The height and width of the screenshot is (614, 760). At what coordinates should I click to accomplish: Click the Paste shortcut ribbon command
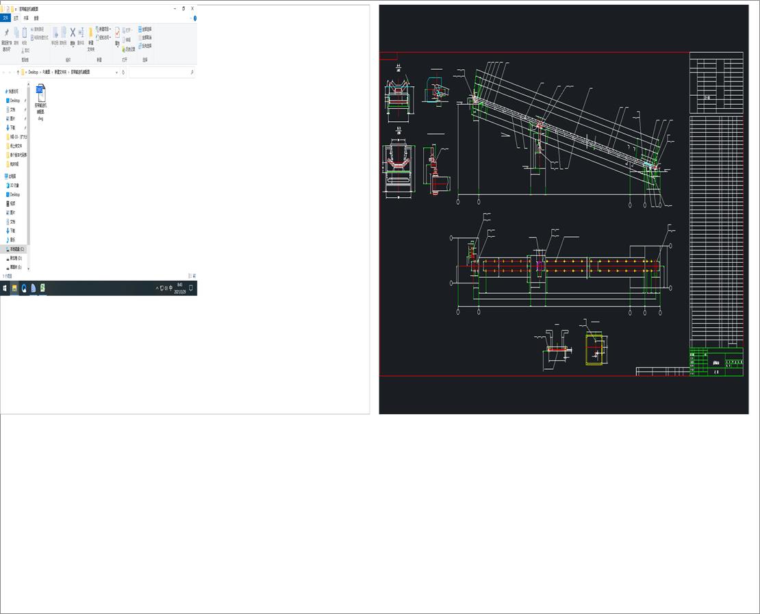tap(40, 38)
